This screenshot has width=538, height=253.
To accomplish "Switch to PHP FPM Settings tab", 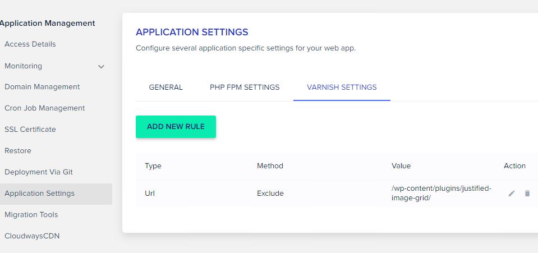I will pos(245,87).
